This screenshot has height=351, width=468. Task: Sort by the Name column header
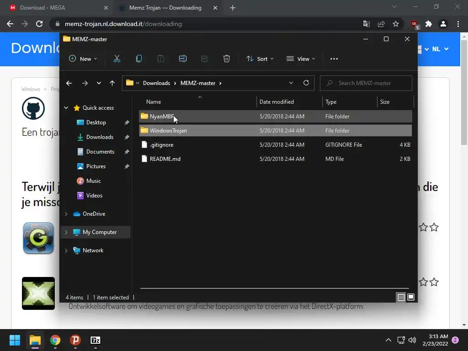pyautogui.click(x=154, y=102)
